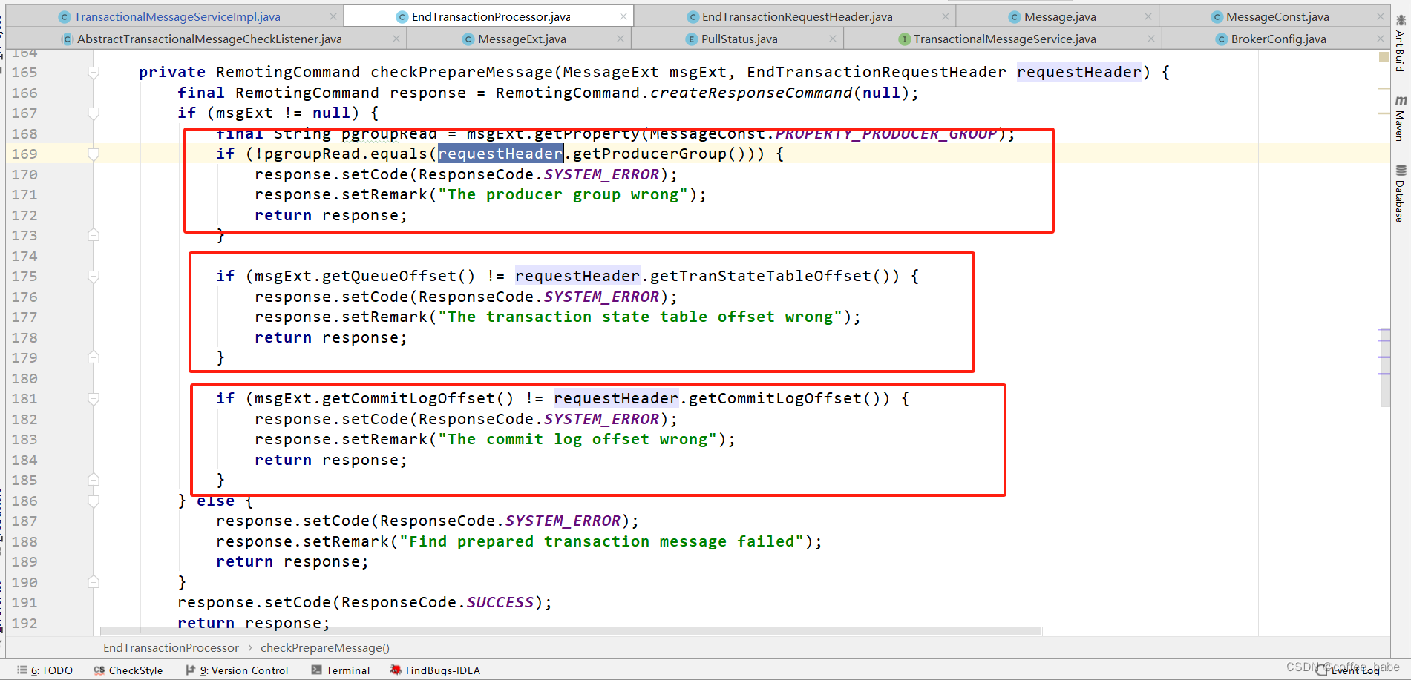1411x680 pixels.
Task: Click line number 169 in the gutter
Action: coord(24,154)
